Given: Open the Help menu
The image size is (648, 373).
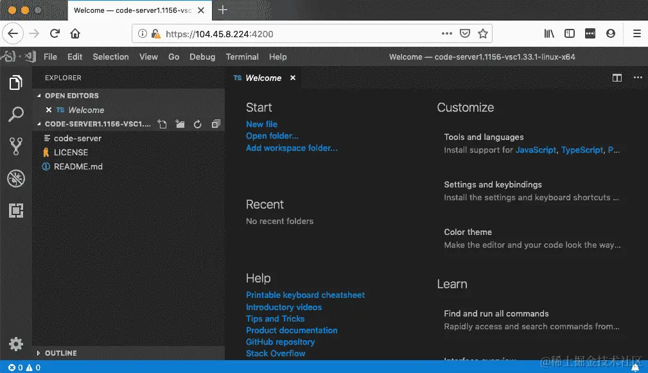Looking at the screenshot, I should pyautogui.click(x=277, y=56).
